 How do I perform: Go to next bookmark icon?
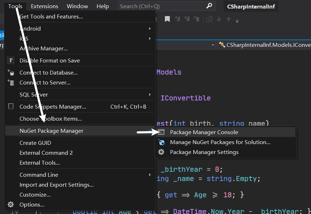coord(187,19)
